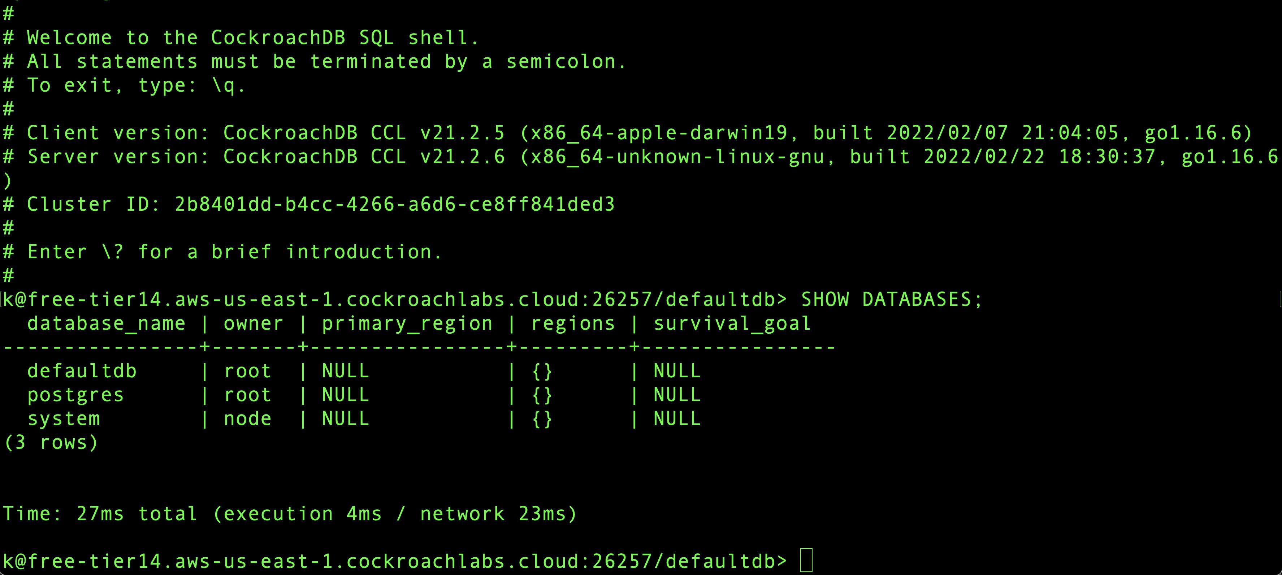Click the primary_region column header
This screenshot has width=1282, height=575.
(x=407, y=324)
